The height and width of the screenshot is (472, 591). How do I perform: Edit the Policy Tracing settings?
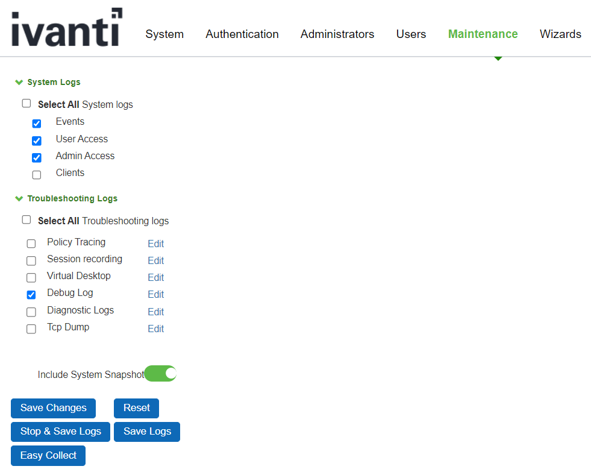(156, 244)
